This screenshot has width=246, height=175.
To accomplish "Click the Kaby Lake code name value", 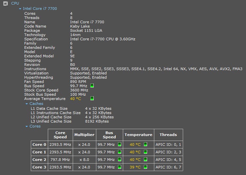I will coord(80,26).
